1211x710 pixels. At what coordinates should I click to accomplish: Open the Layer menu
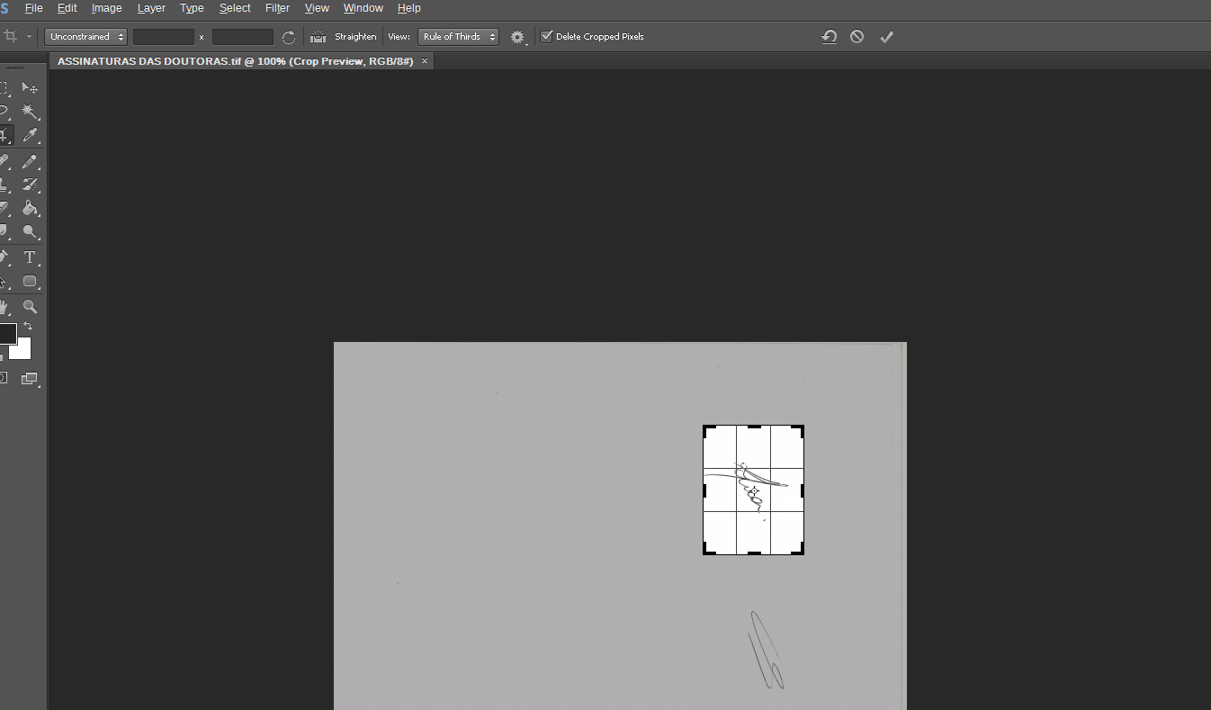151,8
